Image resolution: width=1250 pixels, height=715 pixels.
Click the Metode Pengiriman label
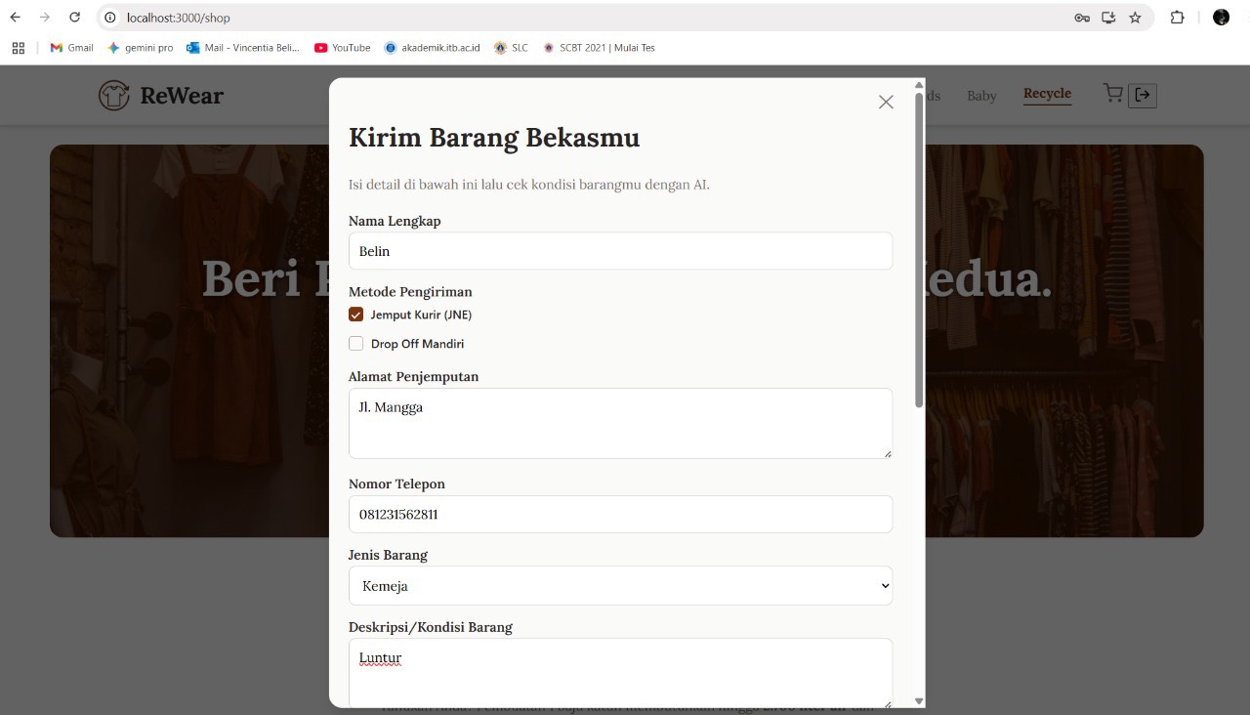(410, 292)
